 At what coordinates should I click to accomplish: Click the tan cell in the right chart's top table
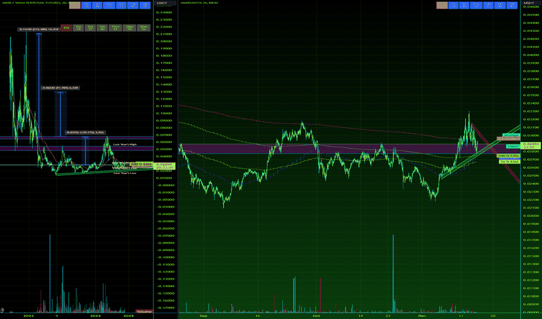[442, 5]
